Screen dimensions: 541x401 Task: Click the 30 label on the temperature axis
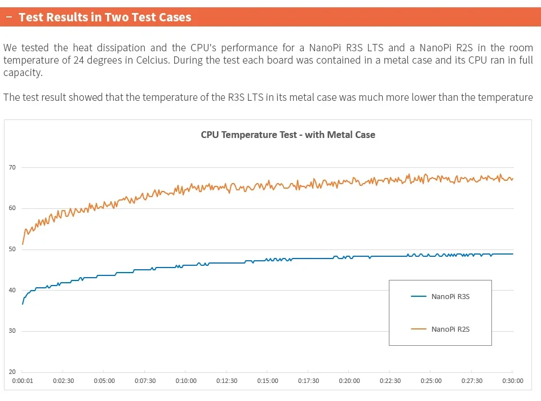12,331
